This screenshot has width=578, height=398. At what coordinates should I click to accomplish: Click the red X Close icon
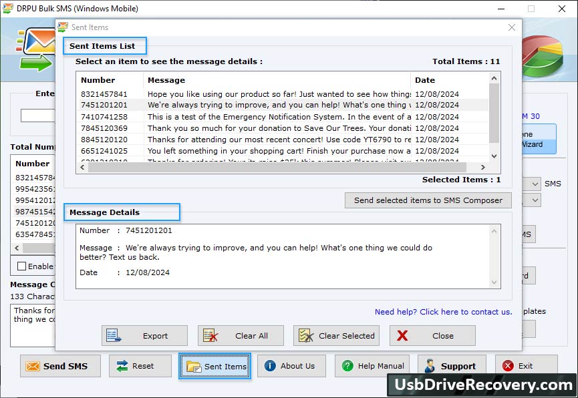click(402, 336)
